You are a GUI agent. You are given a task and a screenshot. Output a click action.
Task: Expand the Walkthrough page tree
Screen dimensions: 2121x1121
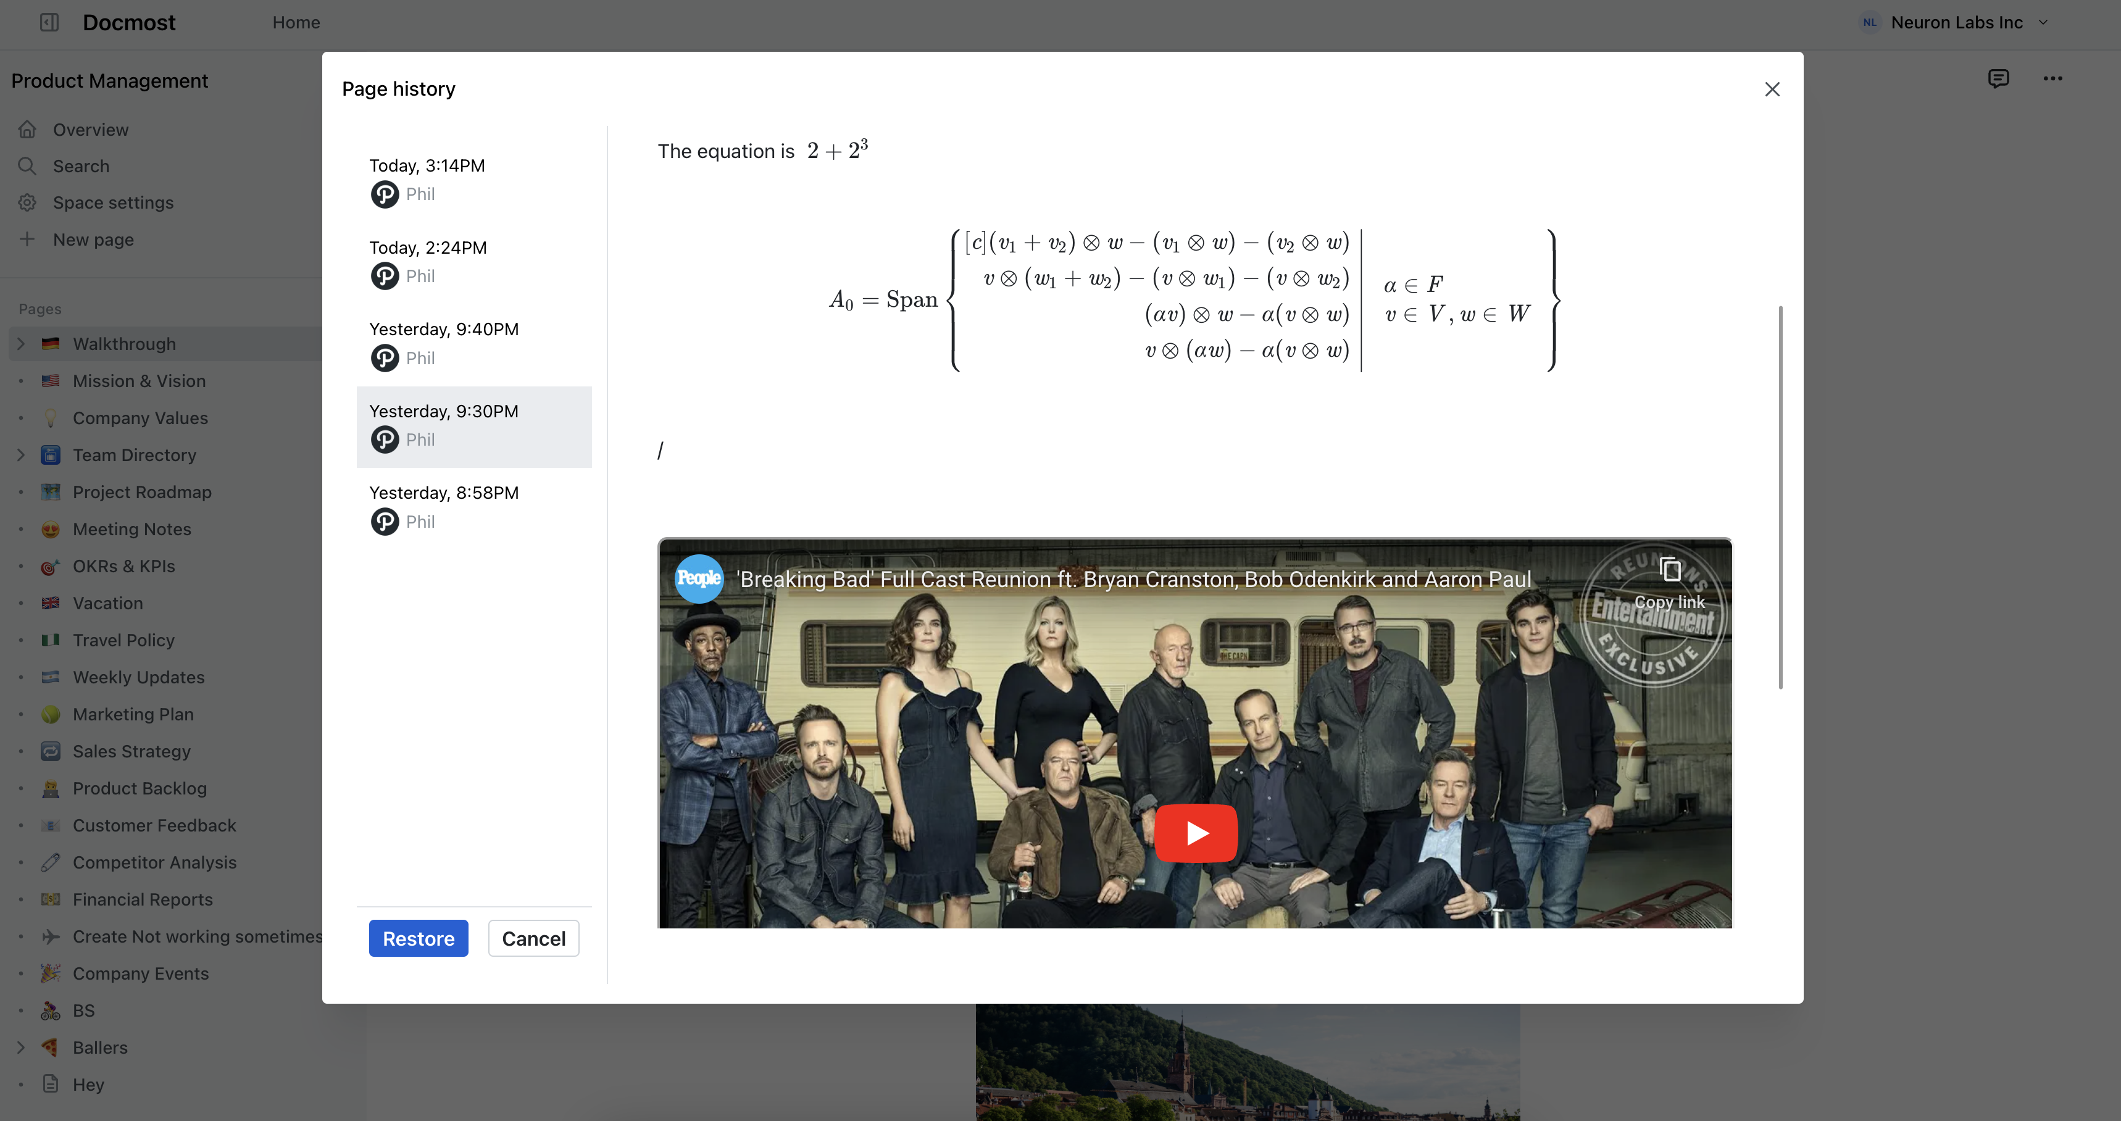coord(22,343)
